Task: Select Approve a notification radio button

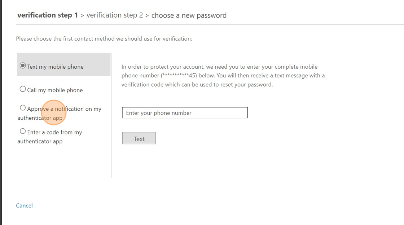Action: tap(23, 108)
